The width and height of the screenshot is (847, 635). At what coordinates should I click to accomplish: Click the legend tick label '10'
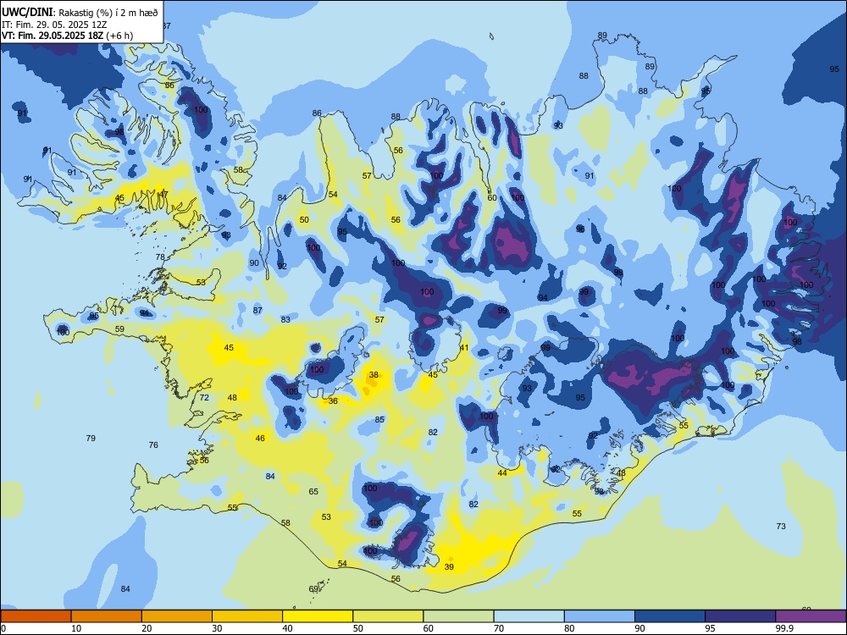pos(76,628)
